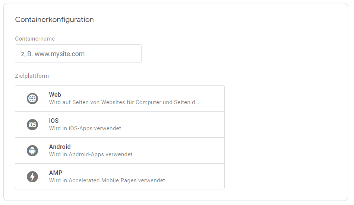Click 'Wird in iOS-Apps verwendet' description
This screenshot has height=205, width=354.
point(85,128)
